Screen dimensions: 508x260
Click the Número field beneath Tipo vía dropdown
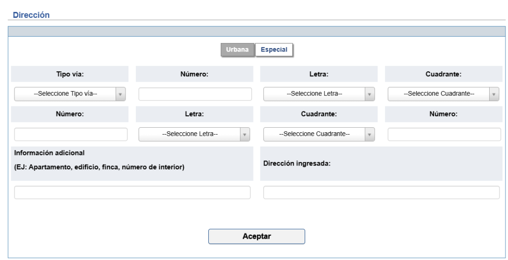[71, 135]
